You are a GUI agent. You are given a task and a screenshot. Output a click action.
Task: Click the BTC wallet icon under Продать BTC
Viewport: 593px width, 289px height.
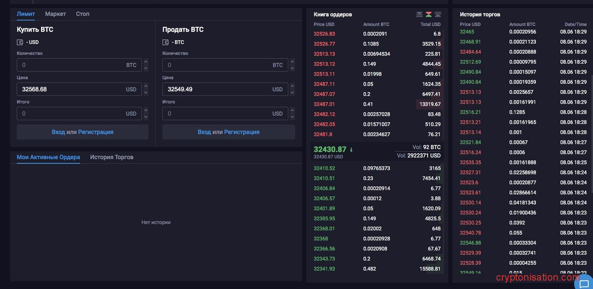(x=165, y=42)
